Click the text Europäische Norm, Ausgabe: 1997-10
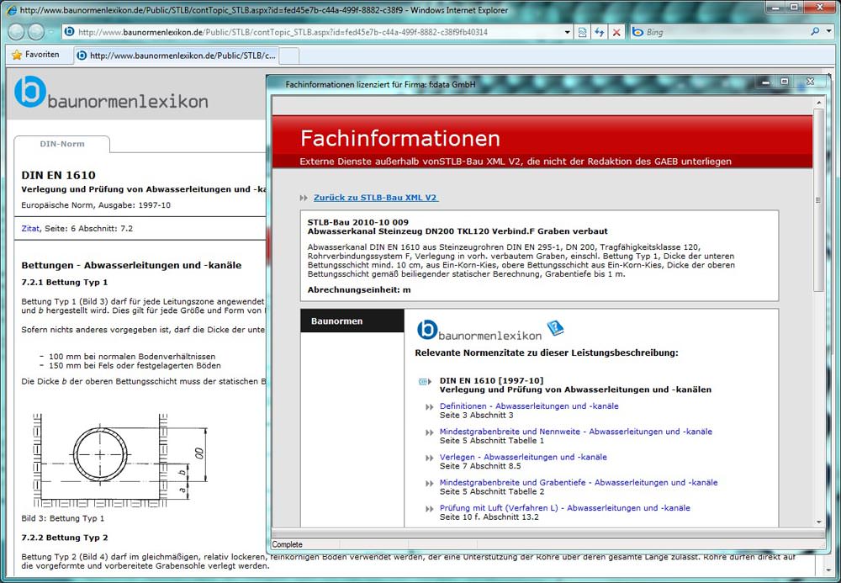Viewport: 841px width, 583px height. [x=96, y=205]
